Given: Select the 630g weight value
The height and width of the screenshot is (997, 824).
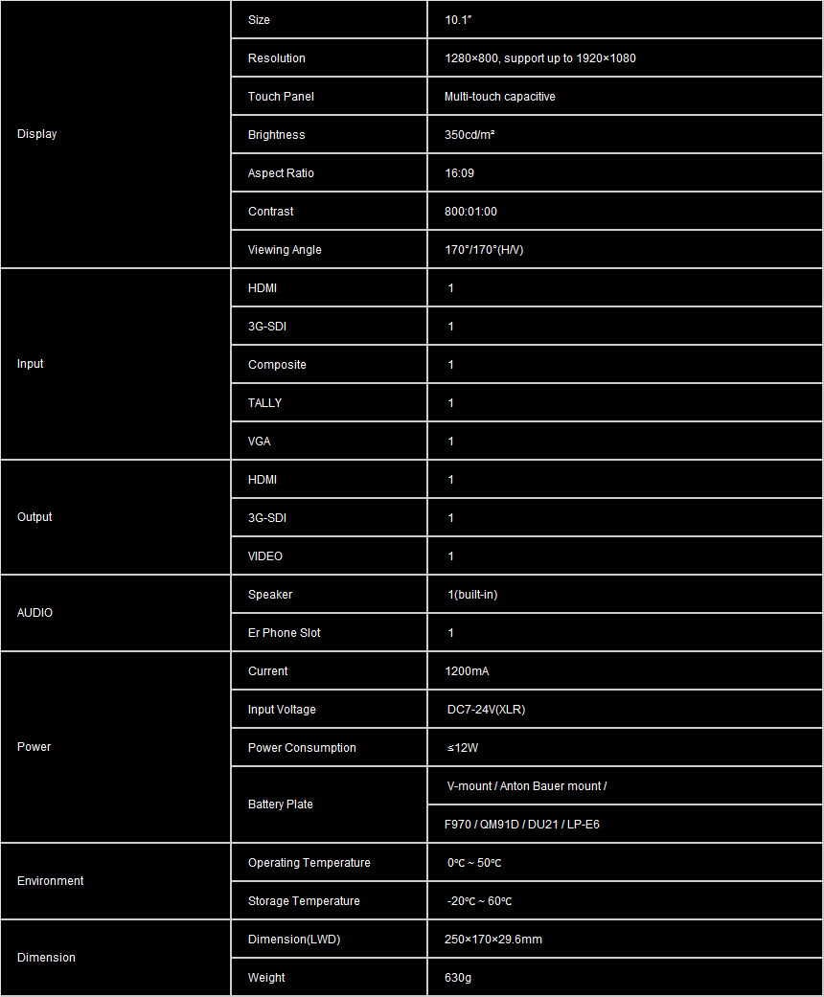Looking at the screenshot, I should point(458,978).
